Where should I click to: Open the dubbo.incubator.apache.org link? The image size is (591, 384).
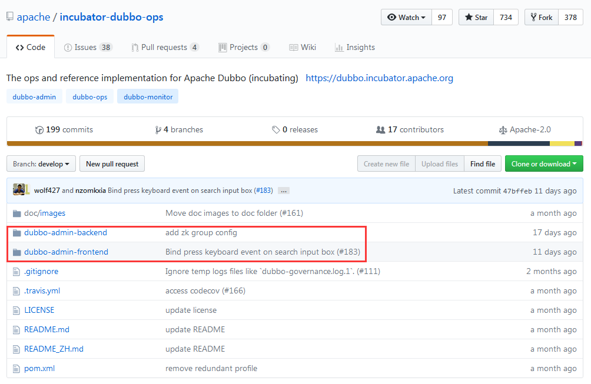coord(379,77)
